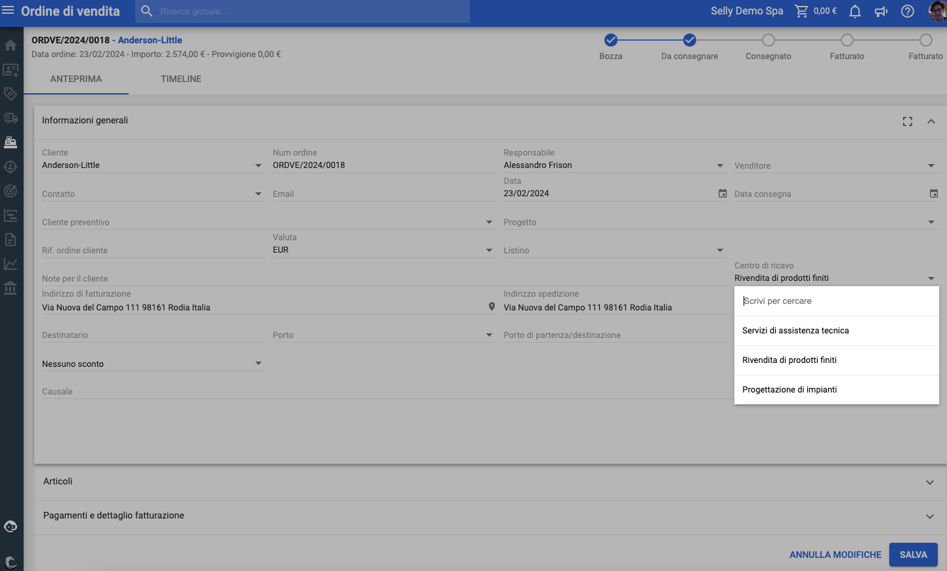The width and height of the screenshot is (947, 571).
Task: Click the SALVA button
Action: click(x=913, y=555)
